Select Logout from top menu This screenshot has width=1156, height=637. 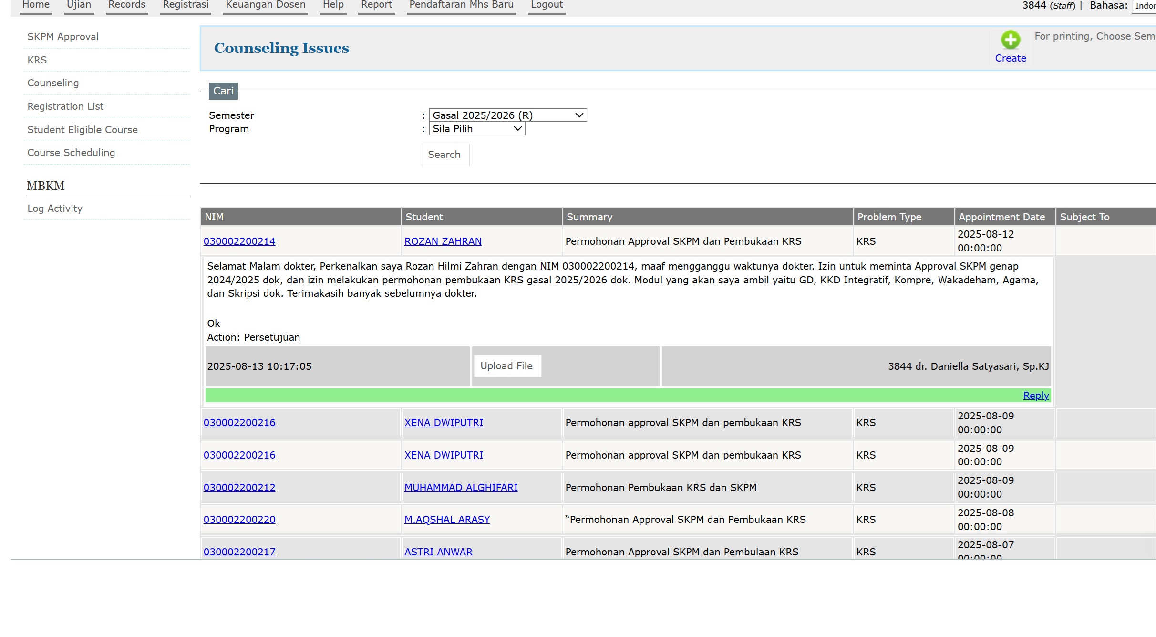[547, 5]
